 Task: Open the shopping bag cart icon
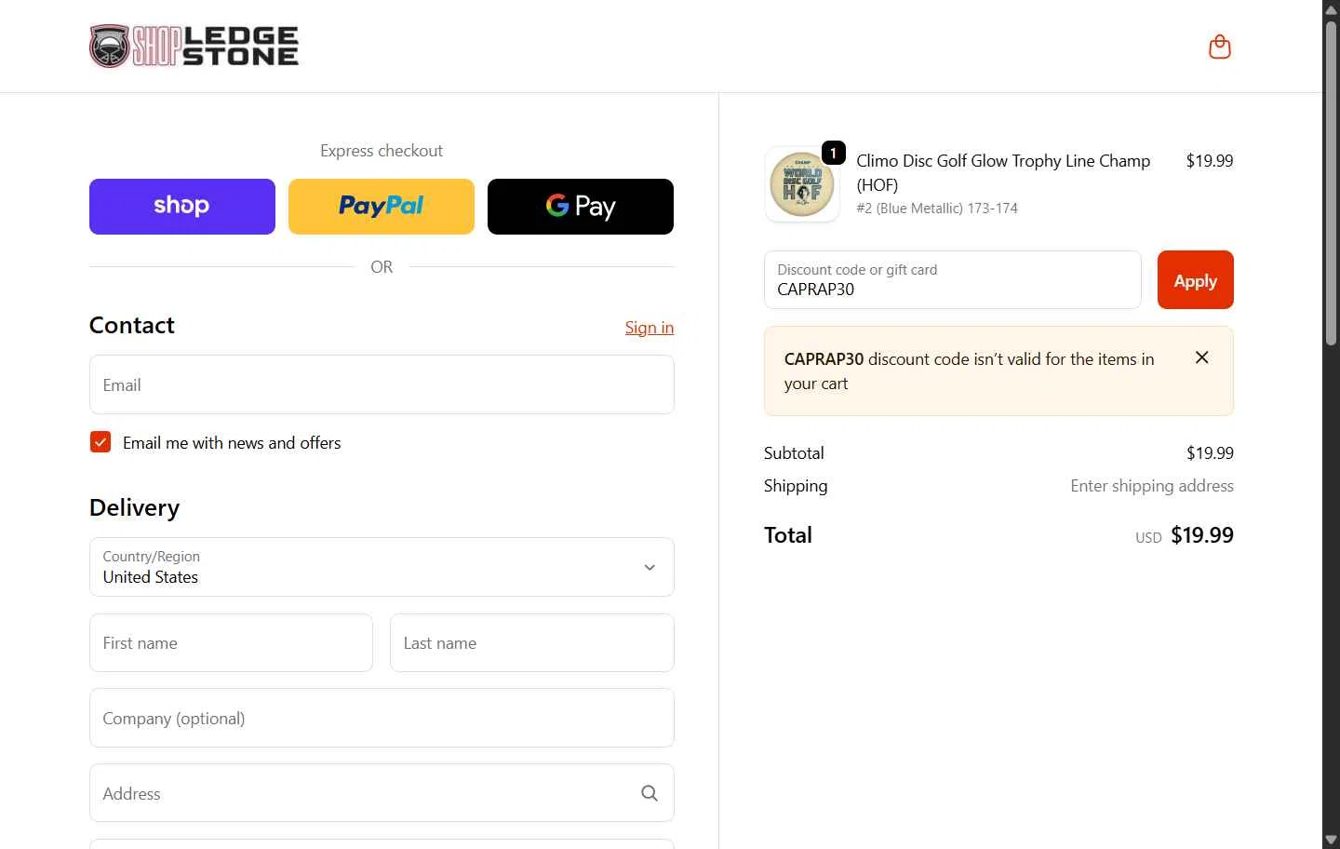[1219, 47]
